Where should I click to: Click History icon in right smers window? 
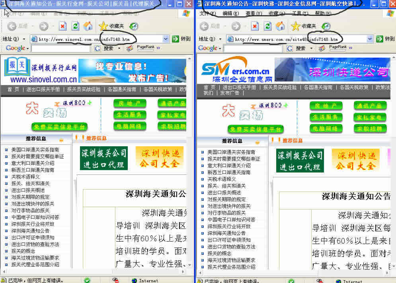coord(326,26)
